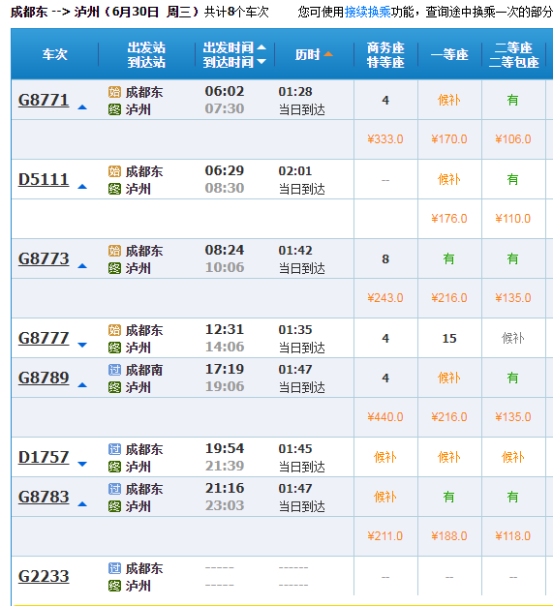The image size is (553, 606).
Task: Click the 商务座 特等座 column header
Action: (x=385, y=54)
